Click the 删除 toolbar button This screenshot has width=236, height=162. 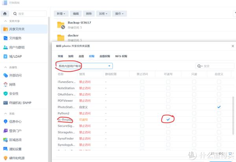[89, 14]
